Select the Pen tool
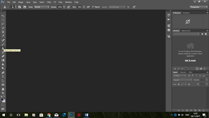The width and height of the screenshot is (209, 118). click(3, 73)
